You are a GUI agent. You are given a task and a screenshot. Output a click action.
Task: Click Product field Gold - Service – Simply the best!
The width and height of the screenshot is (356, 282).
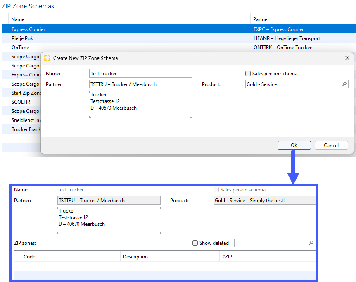pos(265,201)
